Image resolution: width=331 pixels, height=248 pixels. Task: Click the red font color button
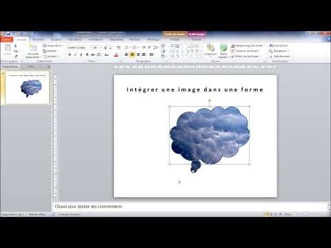coord(116,54)
